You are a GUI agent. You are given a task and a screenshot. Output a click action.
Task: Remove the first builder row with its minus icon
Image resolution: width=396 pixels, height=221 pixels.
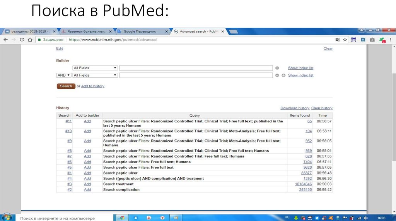pos(277,68)
